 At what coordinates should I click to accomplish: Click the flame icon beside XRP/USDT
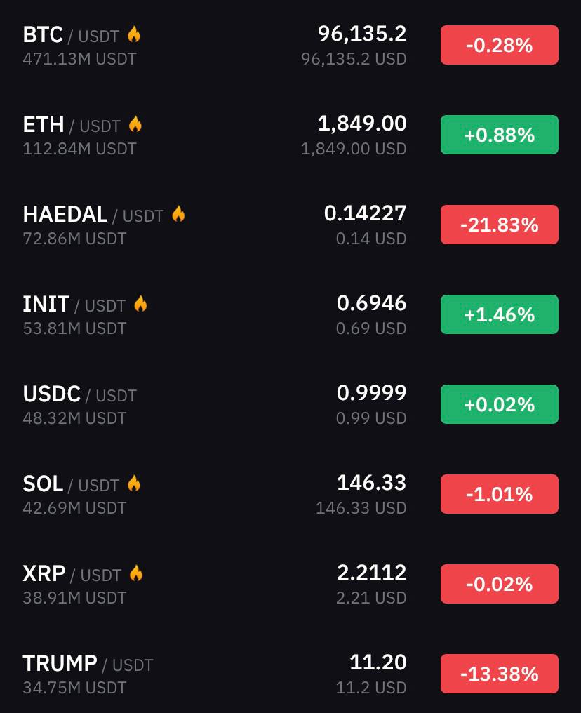point(136,573)
